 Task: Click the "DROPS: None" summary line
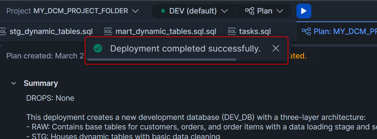pyautogui.click(x=50, y=98)
